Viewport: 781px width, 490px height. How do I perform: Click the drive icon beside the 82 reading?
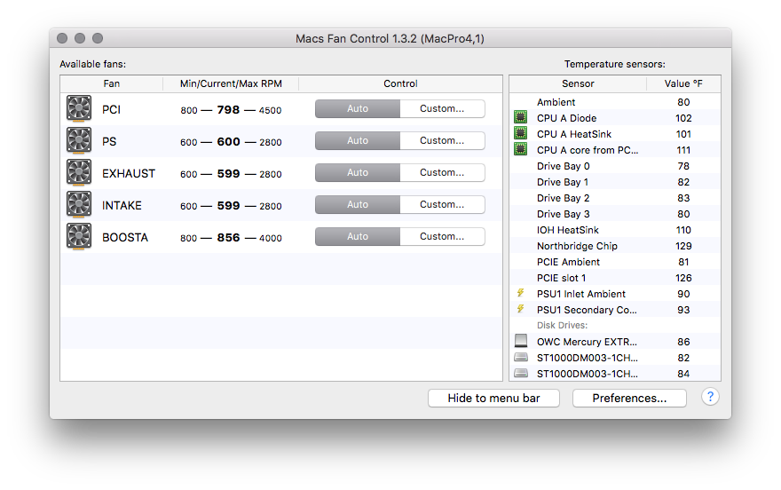[520, 357]
